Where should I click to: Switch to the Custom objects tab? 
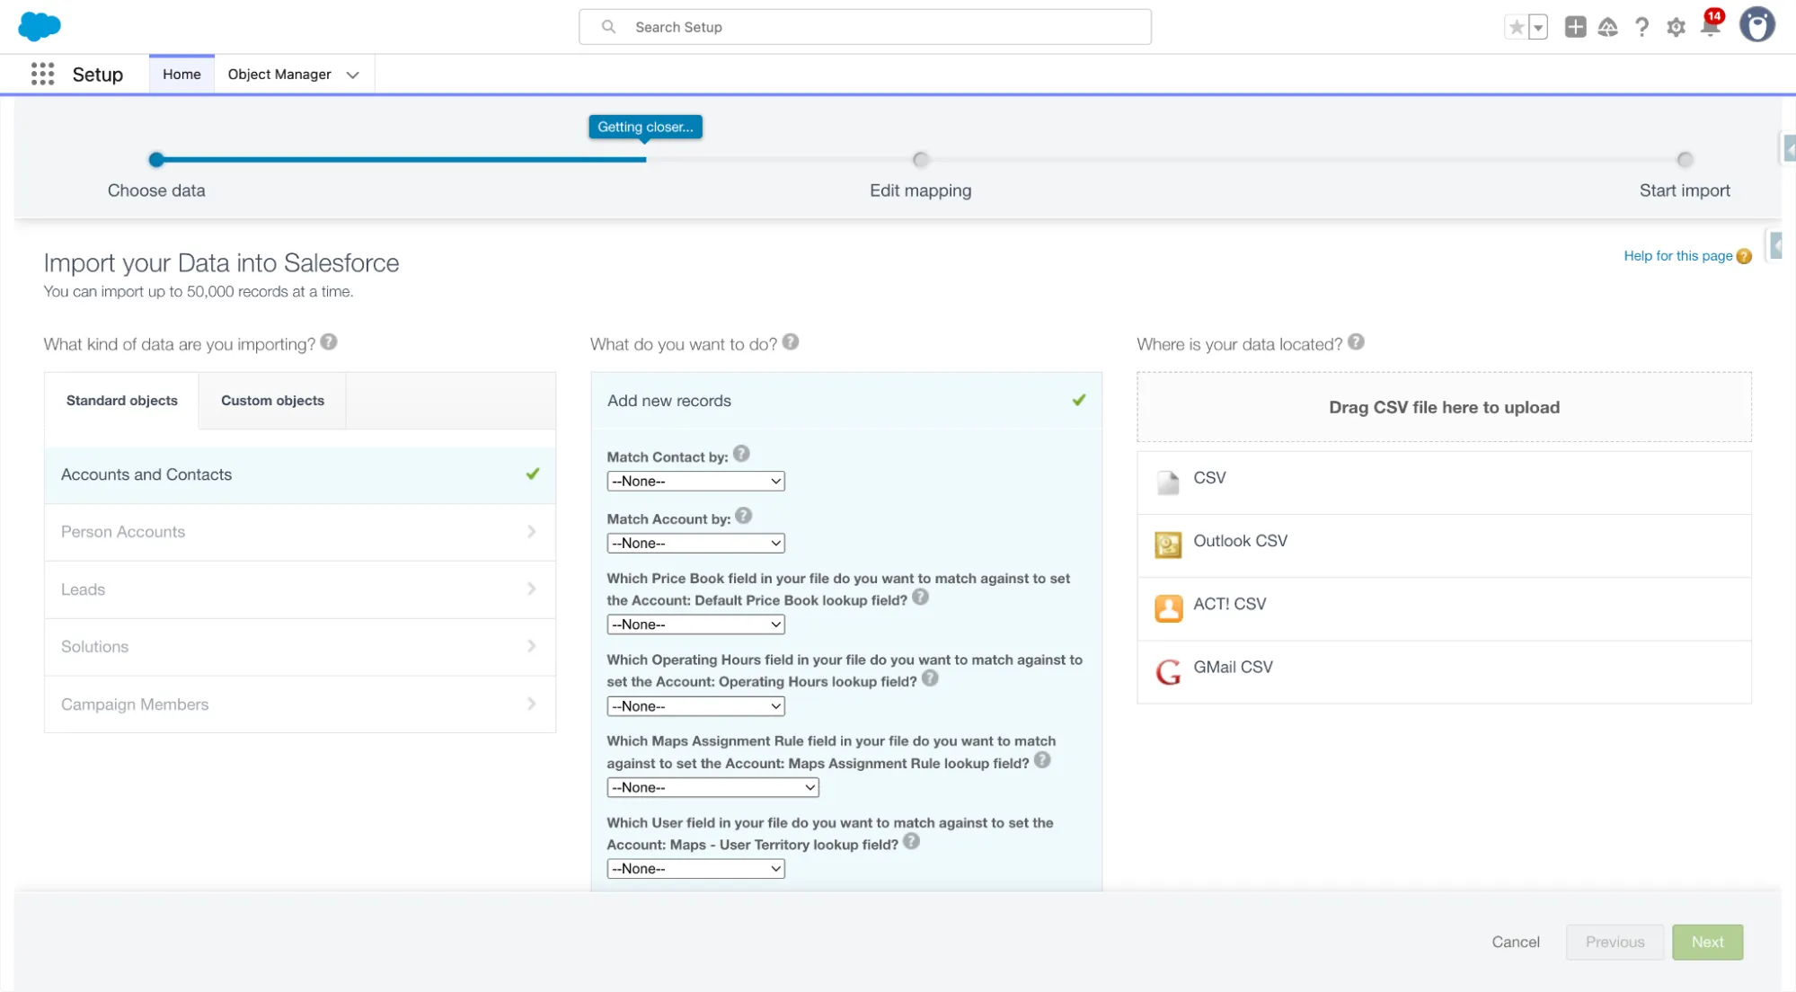click(x=272, y=401)
